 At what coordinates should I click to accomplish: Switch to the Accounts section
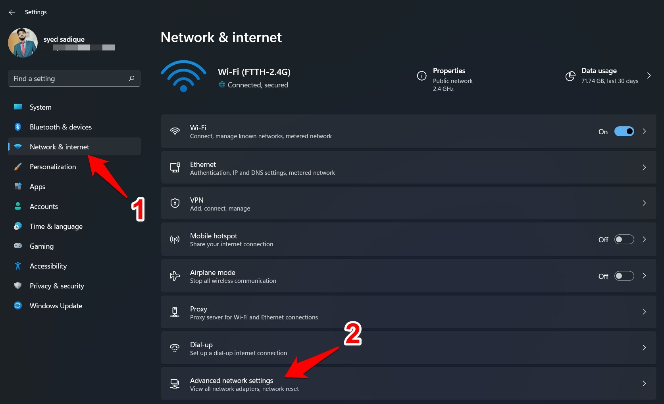(44, 206)
